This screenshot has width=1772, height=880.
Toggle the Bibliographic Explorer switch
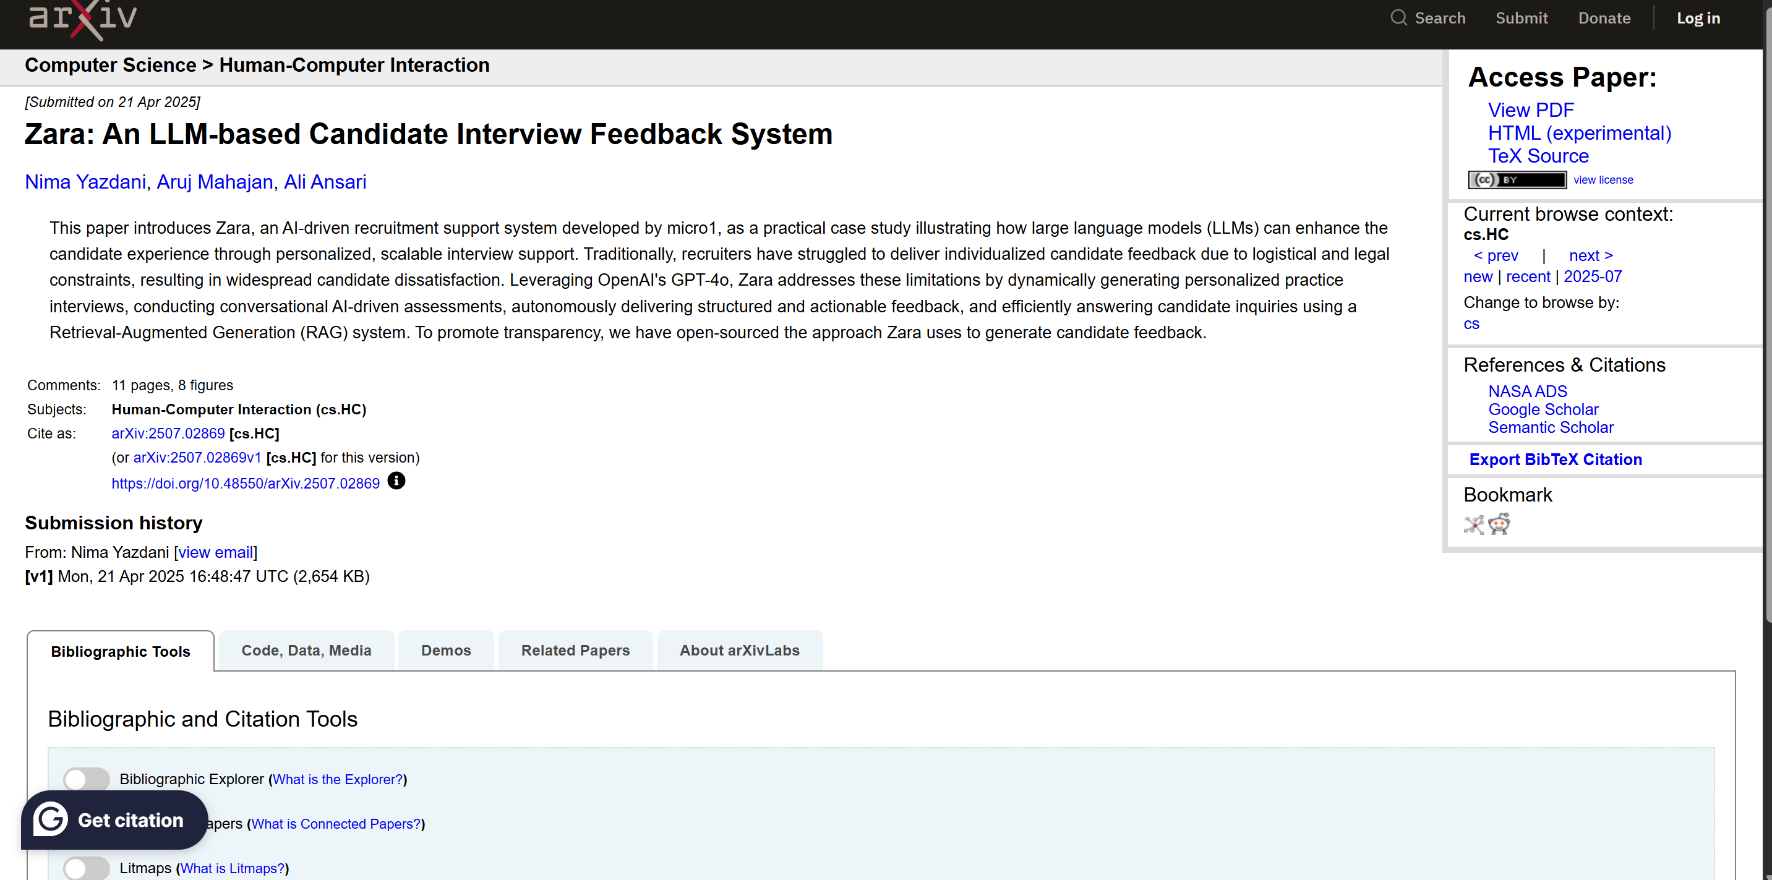87,779
